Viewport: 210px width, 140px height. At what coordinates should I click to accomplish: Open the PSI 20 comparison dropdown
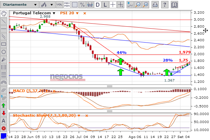77,13
